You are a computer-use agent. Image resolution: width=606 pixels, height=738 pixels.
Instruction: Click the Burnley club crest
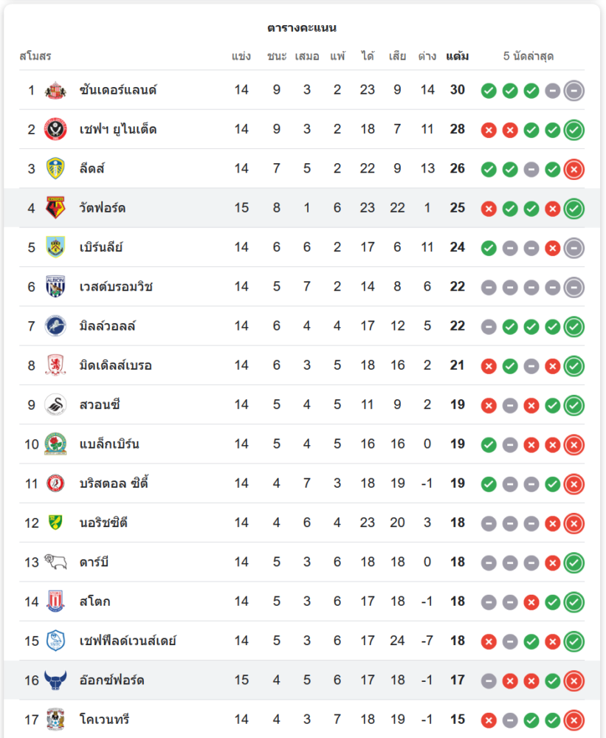[55, 247]
